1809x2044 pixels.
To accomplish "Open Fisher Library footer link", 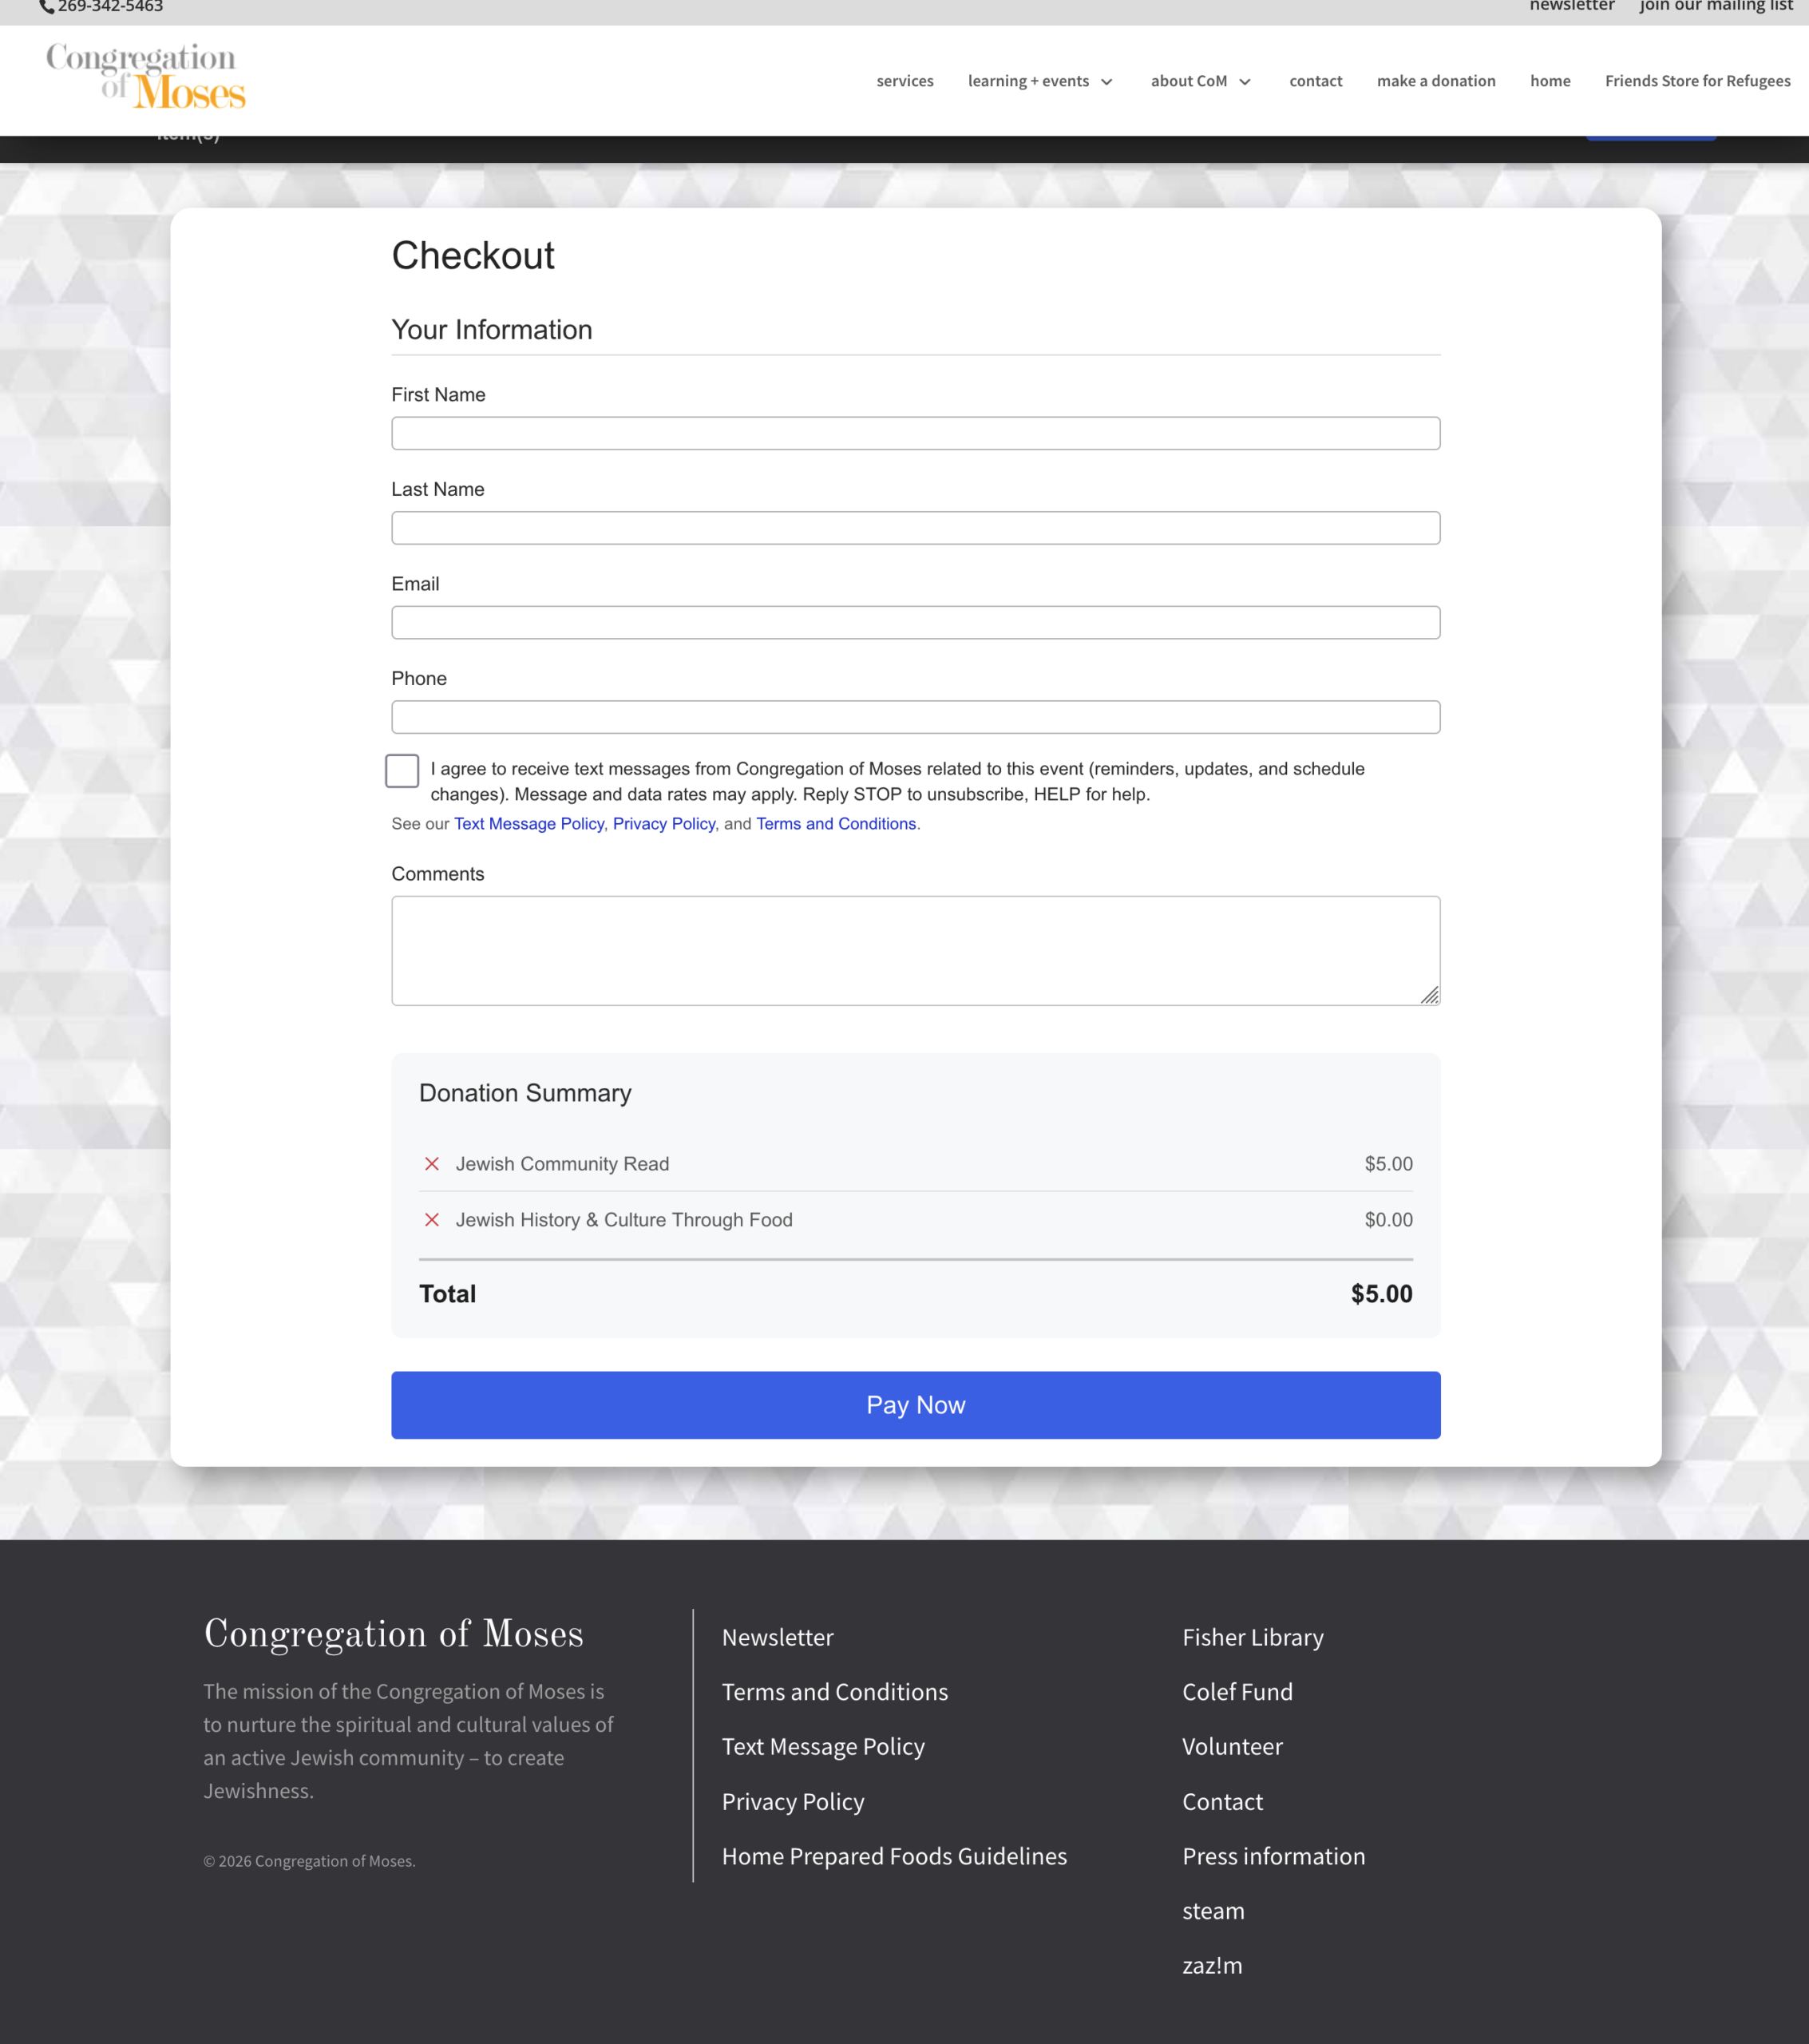I will click(x=1252, y=1637).
